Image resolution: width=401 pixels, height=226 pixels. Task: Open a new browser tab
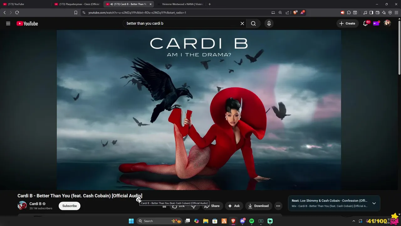(210, 4)
